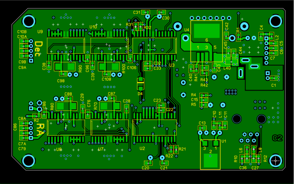Click the C31 designator label
The width and height of the screenshot is (294, 184).
click(x=137, y=12)
